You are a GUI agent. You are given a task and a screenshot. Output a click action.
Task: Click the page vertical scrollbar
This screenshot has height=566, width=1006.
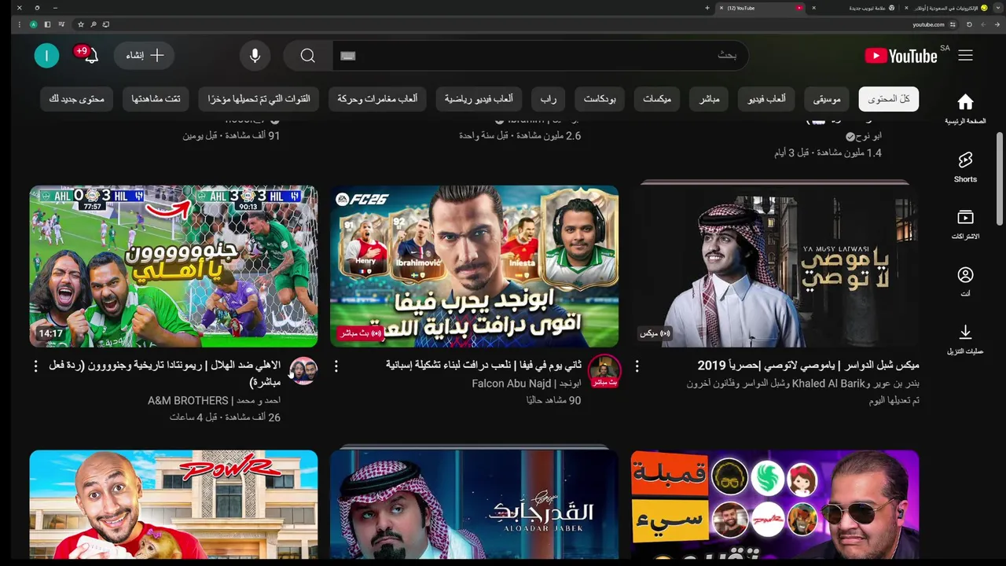pos(1000,179)
